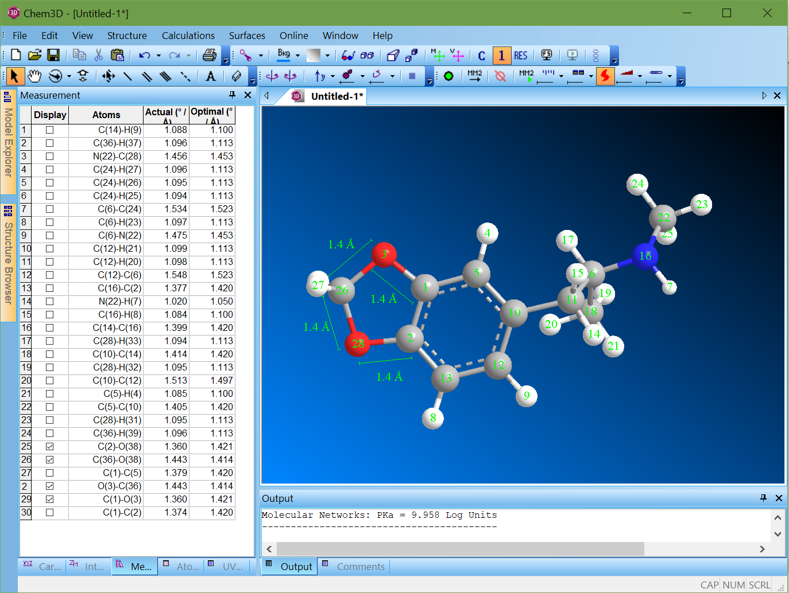Toggle serial numbers with the 1 icon
Image resolution: width=789 pixels, height=593 pixels.
[x=501, y=55]
